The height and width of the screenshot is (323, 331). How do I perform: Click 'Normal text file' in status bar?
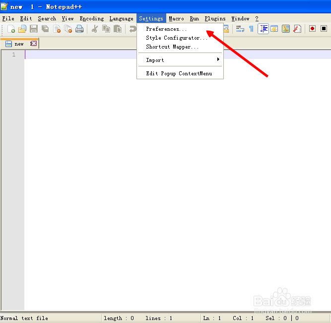(24, 318)
